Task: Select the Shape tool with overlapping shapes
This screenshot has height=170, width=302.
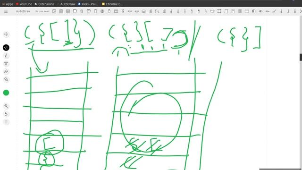Action: (x=6, y=79)
